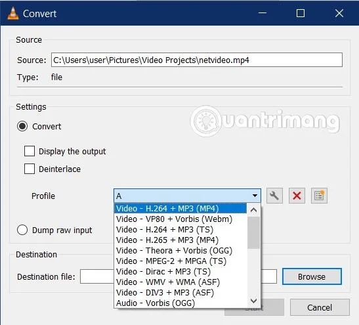Enable Display the output checkbox
359x325 pixels.
click(30, 151)
